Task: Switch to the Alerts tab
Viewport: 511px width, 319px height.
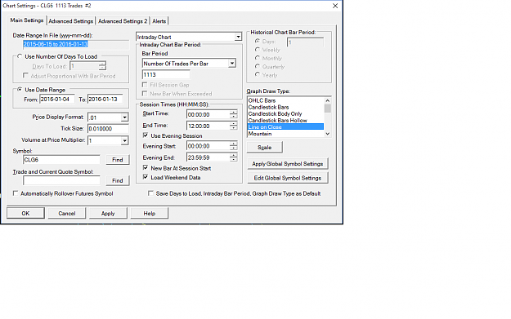Action: click(159, 21)
